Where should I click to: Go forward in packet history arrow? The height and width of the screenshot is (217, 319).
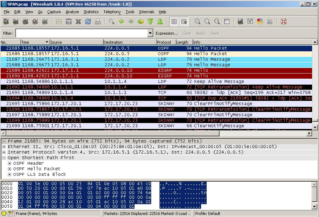point(131,21)
